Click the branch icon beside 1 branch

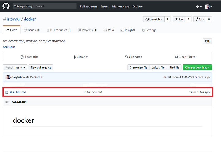click(x=75, y=57)
